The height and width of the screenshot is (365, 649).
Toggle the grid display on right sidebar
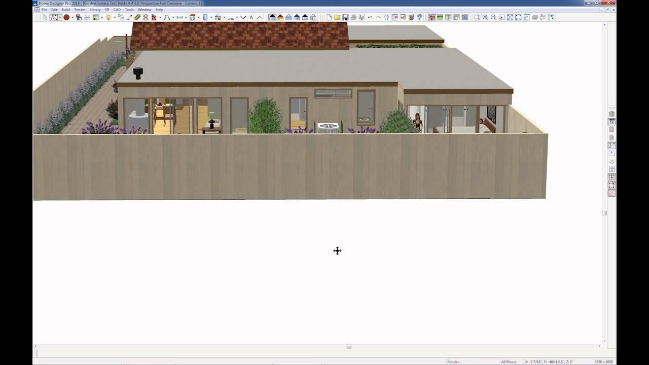612,169
